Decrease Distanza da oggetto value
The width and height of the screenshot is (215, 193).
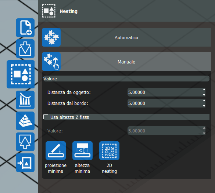click(x=204, y=95)
